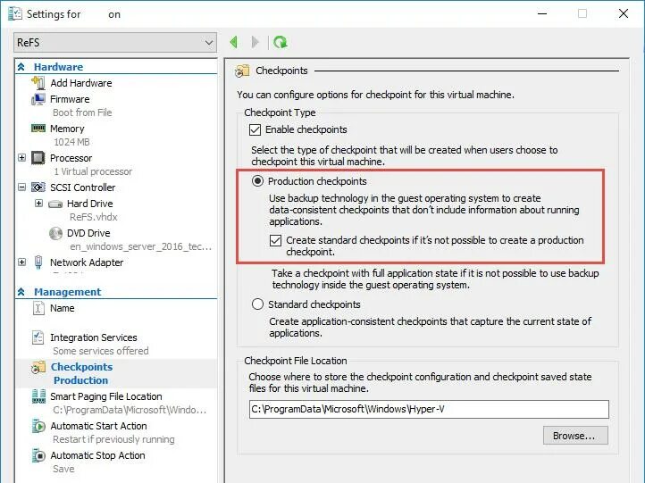
Task: Click the checkpoint file location path field
Action: (x=429, y=409)
